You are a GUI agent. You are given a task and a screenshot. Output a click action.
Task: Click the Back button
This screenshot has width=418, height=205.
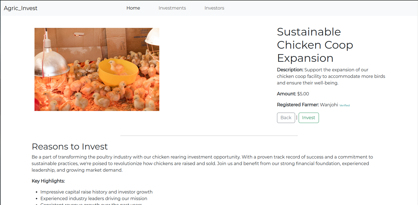(286, 118)
